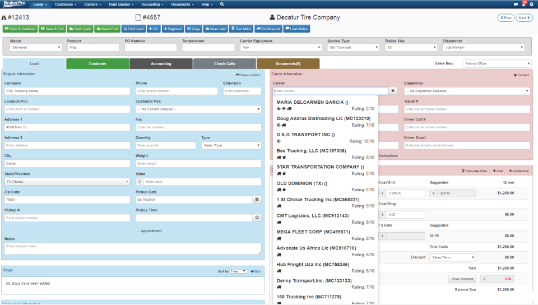Screen dimensions: 538x305
Task: Go to Next load
Action: pos(525,18)
